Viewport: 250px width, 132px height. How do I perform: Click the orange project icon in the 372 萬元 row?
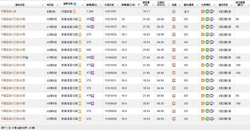pyautogui.click(x=80, y=42)
